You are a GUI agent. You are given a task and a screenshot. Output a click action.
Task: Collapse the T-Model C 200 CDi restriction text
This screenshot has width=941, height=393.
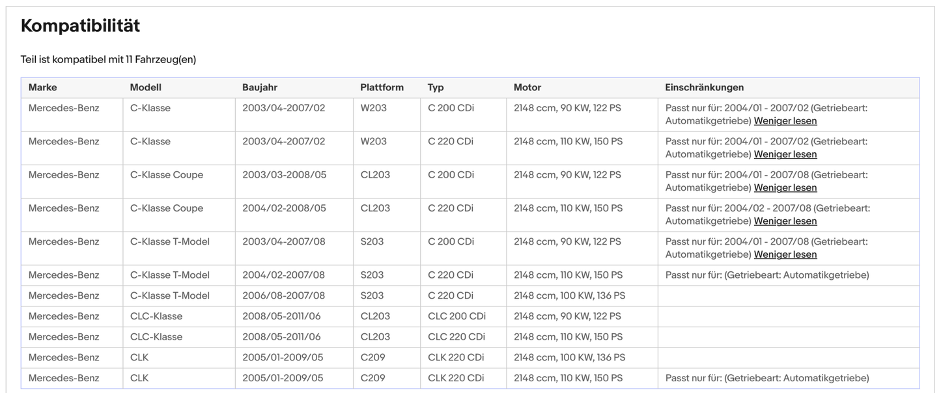click(785, 254)
